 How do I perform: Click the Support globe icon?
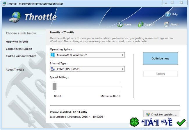coord(140,24)
